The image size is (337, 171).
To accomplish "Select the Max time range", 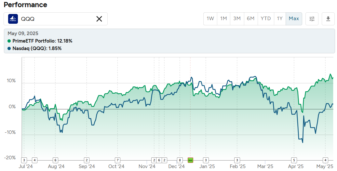I will coord(294,19).
